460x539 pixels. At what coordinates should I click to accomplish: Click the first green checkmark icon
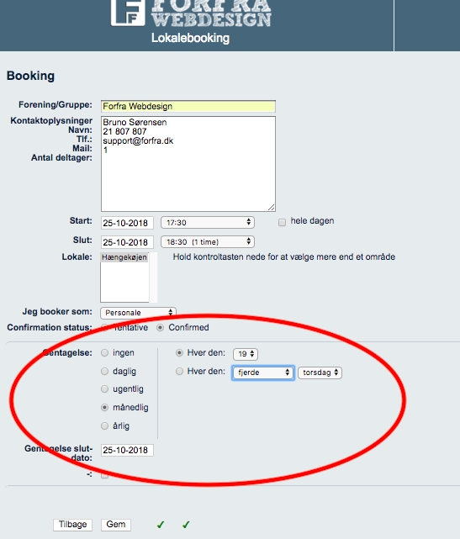(161, 525)
